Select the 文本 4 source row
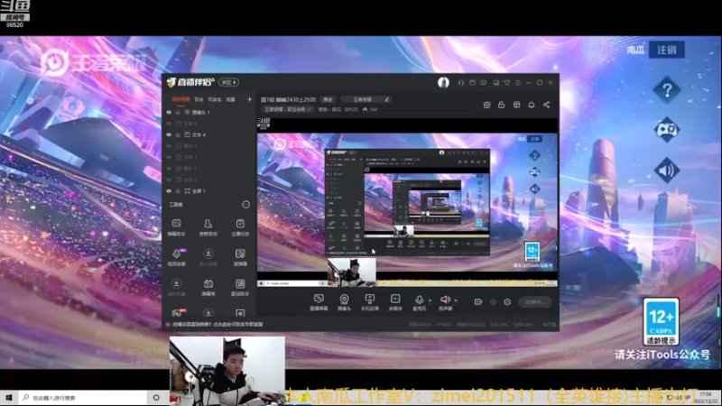Screen dimensions: 722x406 [x=209, y=134]
